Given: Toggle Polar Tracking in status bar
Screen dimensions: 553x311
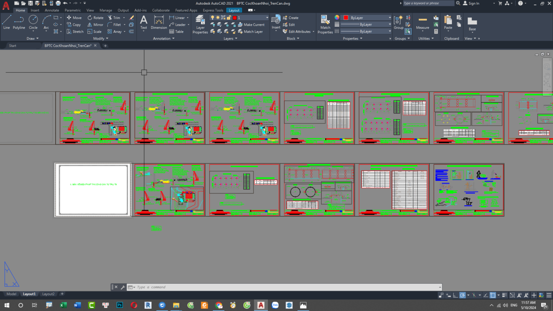Looking at the screenshot, I should [462, 295].
